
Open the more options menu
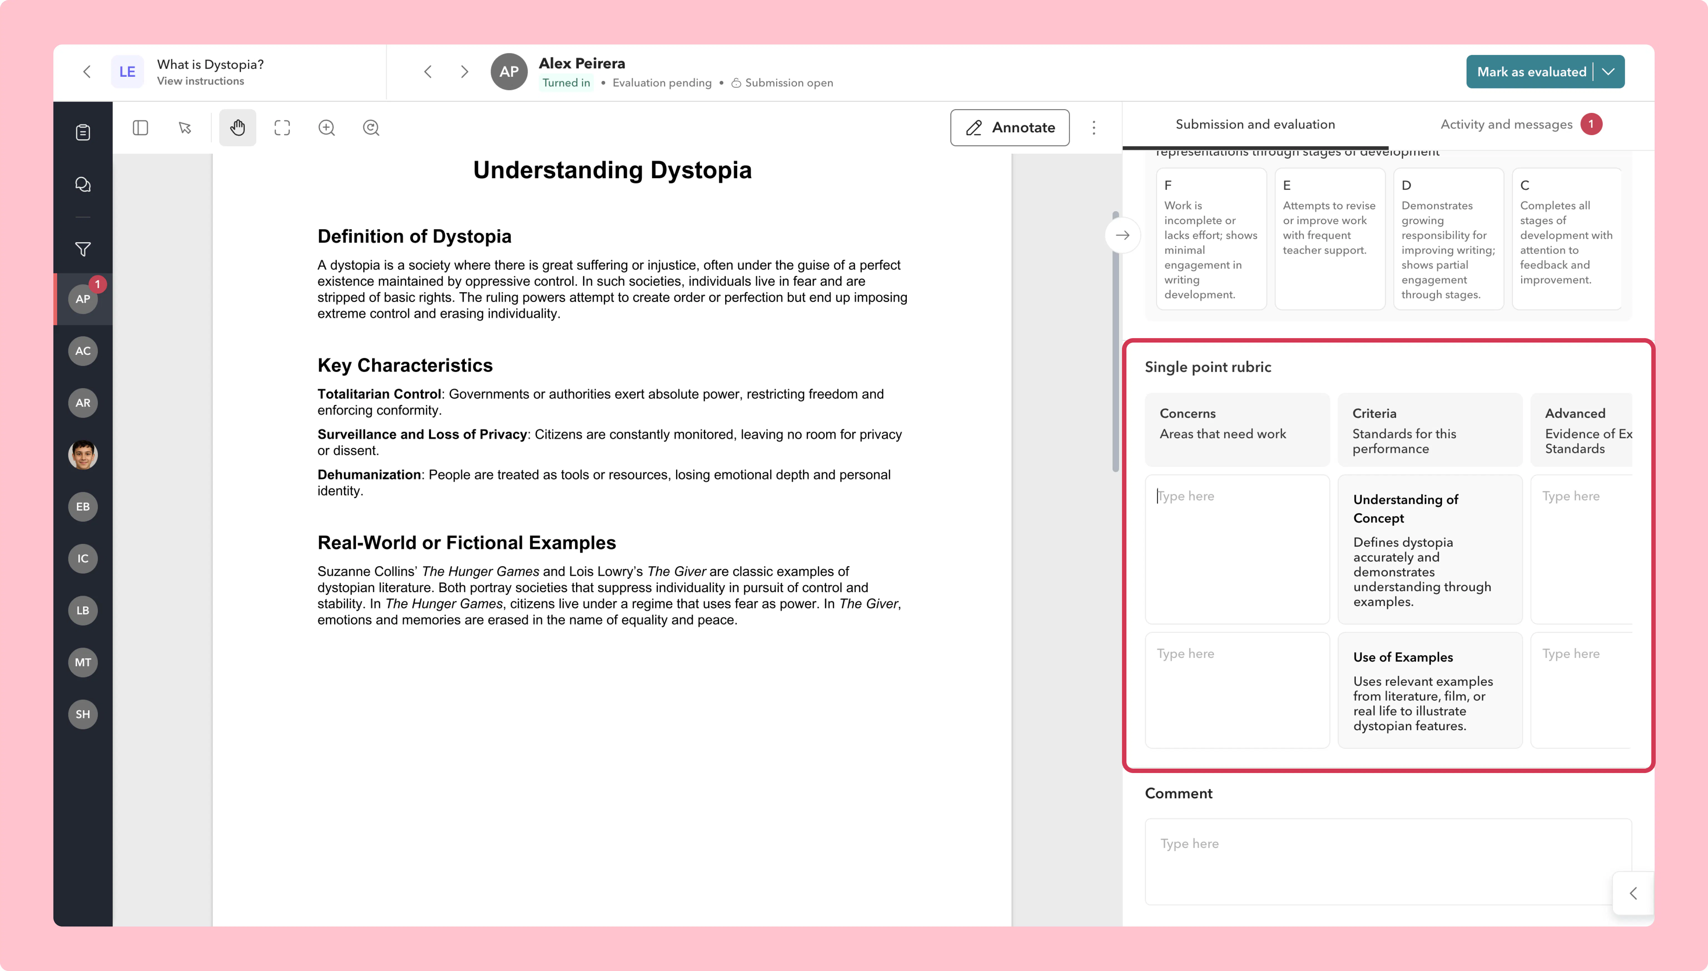(1094, 128)
